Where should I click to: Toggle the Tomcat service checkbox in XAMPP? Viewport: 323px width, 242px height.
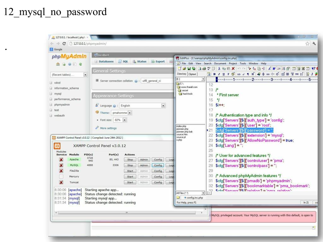point(61,182)
